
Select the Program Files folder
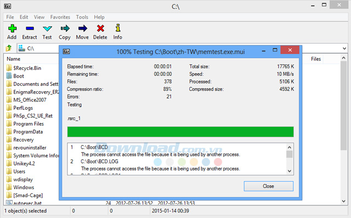click(29, 123)
